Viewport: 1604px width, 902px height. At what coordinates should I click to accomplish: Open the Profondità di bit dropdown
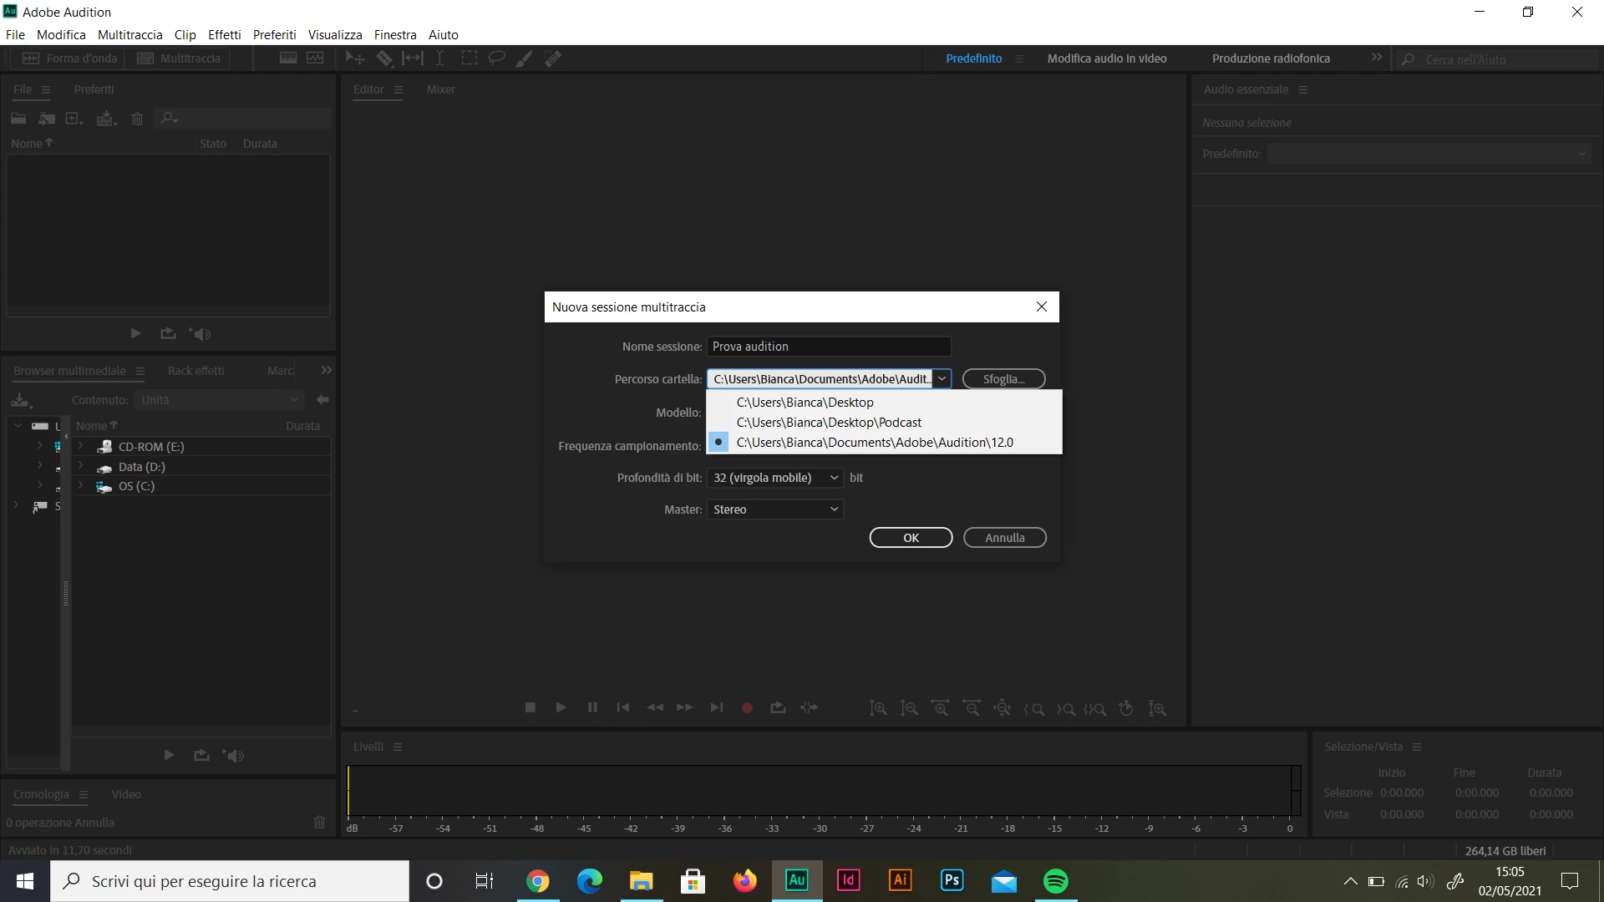(x=774, y=478)
